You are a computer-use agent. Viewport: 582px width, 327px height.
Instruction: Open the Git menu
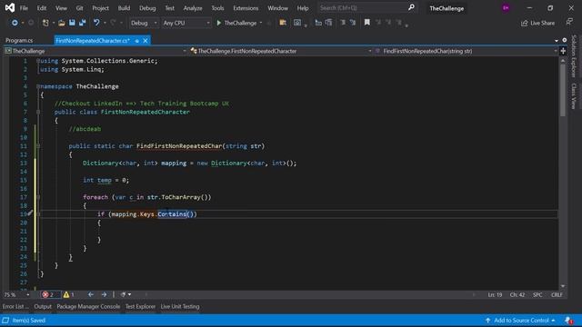pos(79,8)
